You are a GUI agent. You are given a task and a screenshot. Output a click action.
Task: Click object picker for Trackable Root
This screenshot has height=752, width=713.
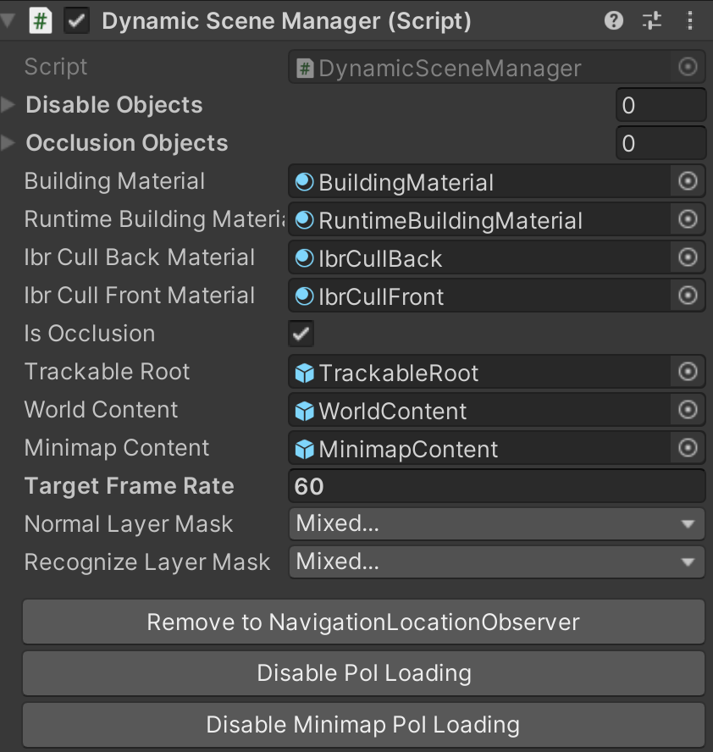pos(688,372)
